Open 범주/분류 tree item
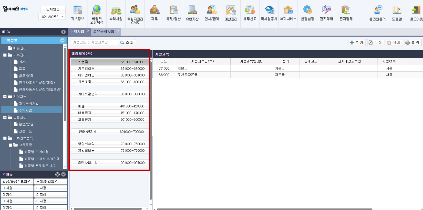423x210 pixels. pyautogui.click(x=26, y=76)
